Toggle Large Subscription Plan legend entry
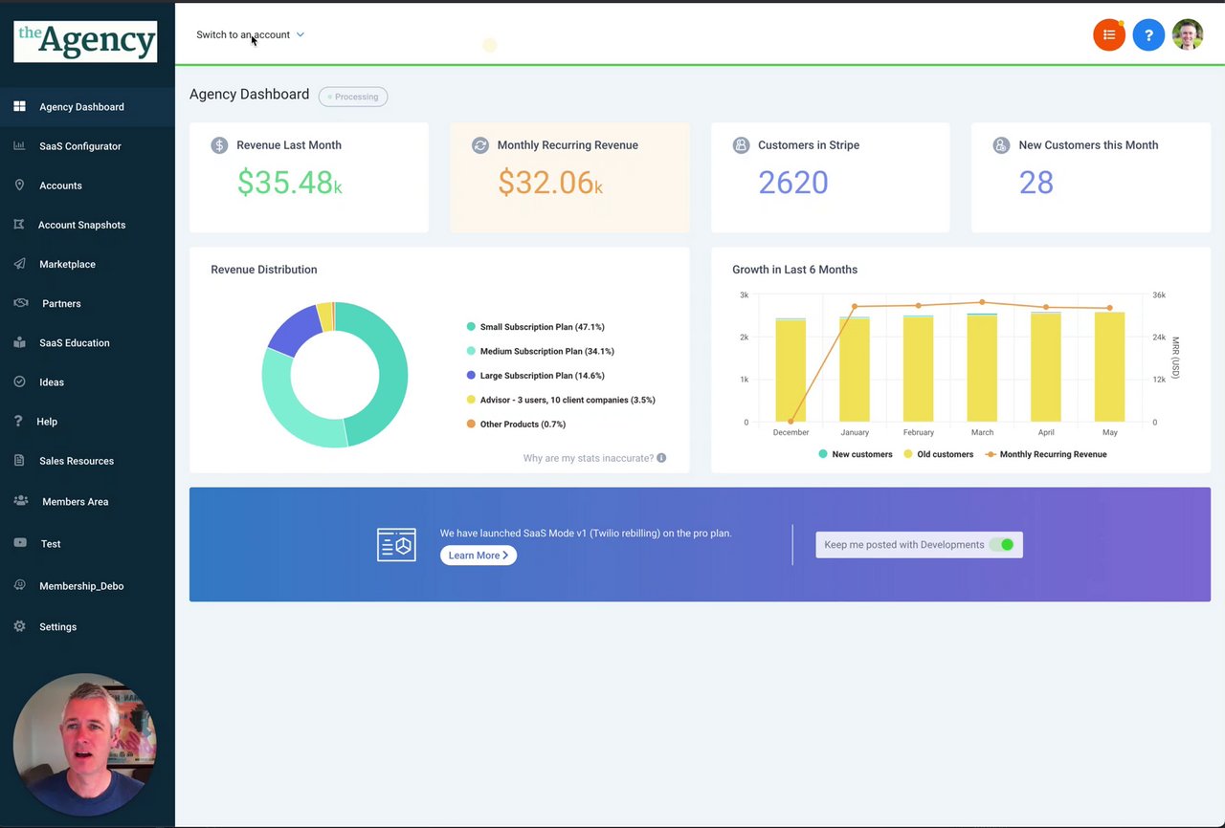This screenshot has width=1225, height=828. (536, 376)
